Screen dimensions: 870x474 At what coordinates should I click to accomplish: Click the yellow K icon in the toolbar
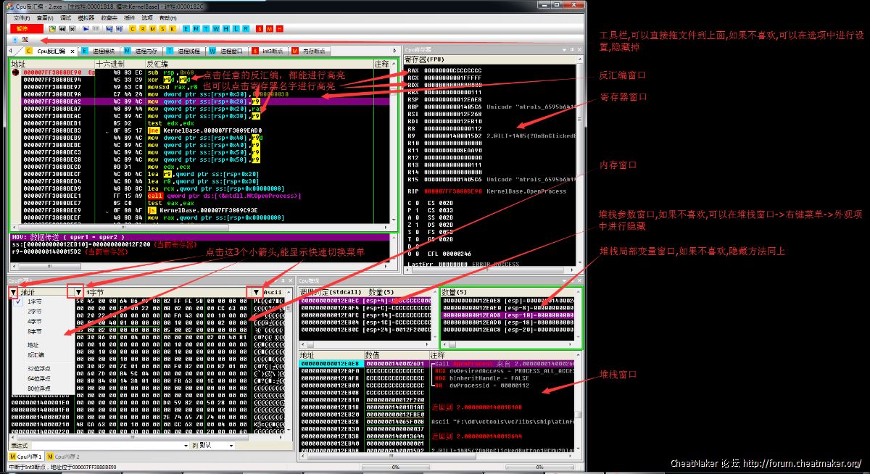pyautogui.click(x=173, y=29)
